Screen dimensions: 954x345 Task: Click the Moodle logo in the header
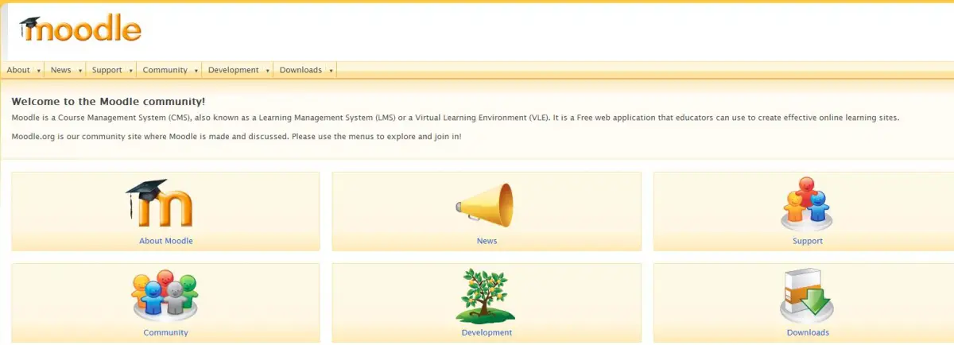coord(81,29)
